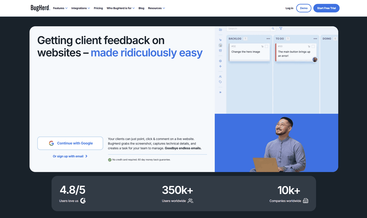Viewport: 367px width, 218px height.
Task: Click the tag icon in sidebar
Action: (x=220, y=82)
